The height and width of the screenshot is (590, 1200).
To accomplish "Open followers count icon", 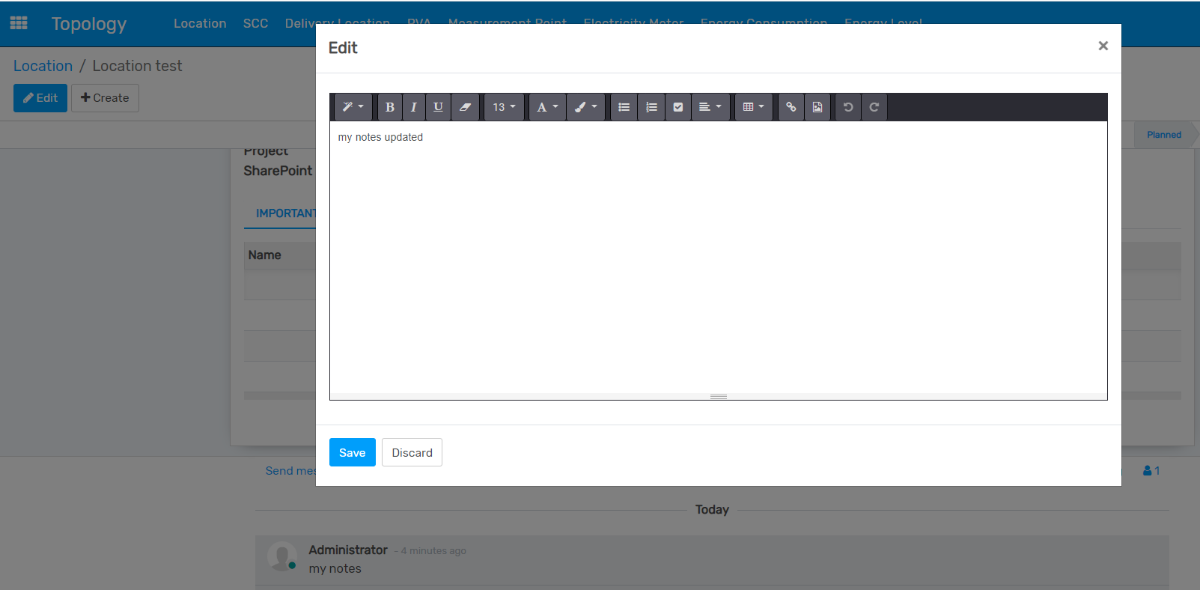I will pos(1151,471).
